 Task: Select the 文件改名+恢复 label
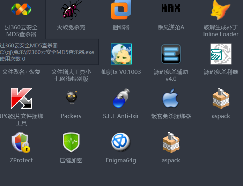tap(21, 72)
